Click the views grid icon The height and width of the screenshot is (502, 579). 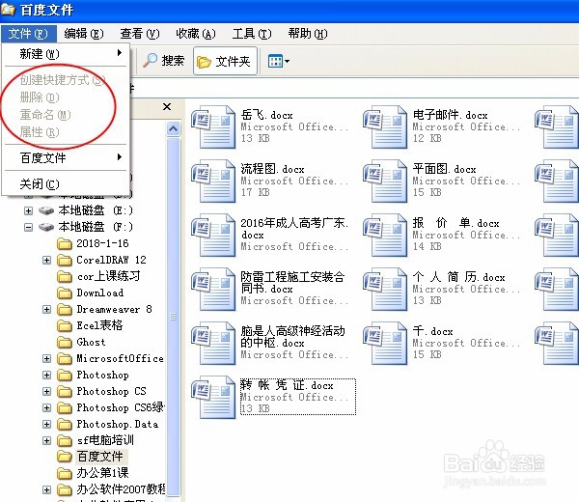(x=275, y=61)
